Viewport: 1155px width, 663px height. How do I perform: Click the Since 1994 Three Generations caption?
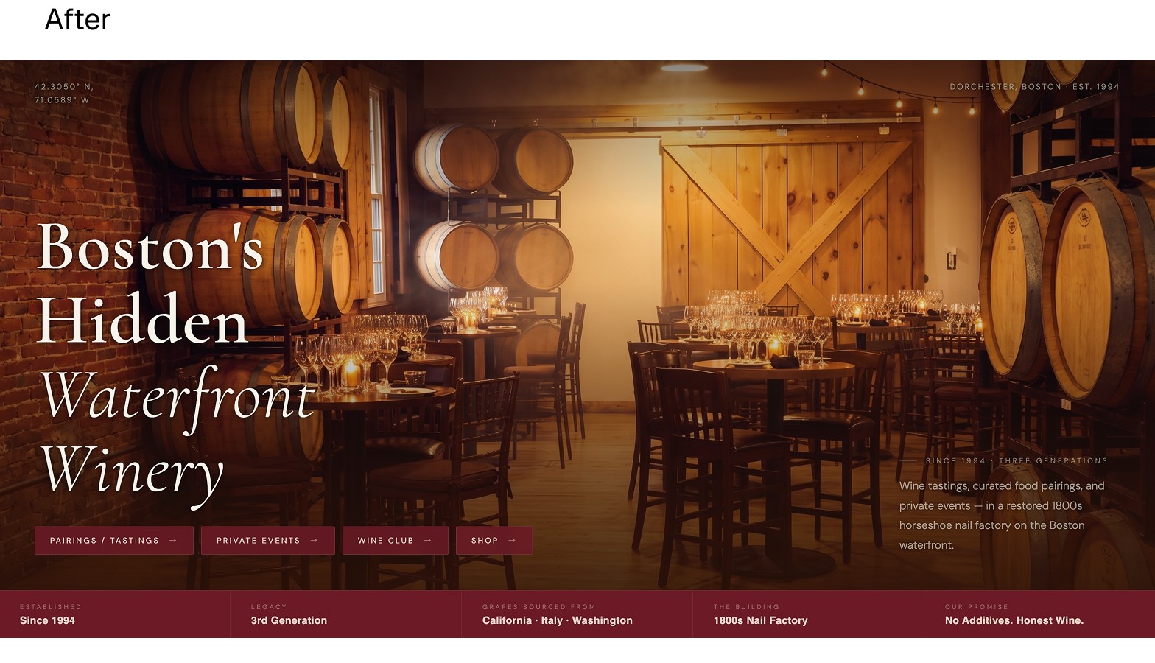pyautogui.click(x=1017, y=461)
